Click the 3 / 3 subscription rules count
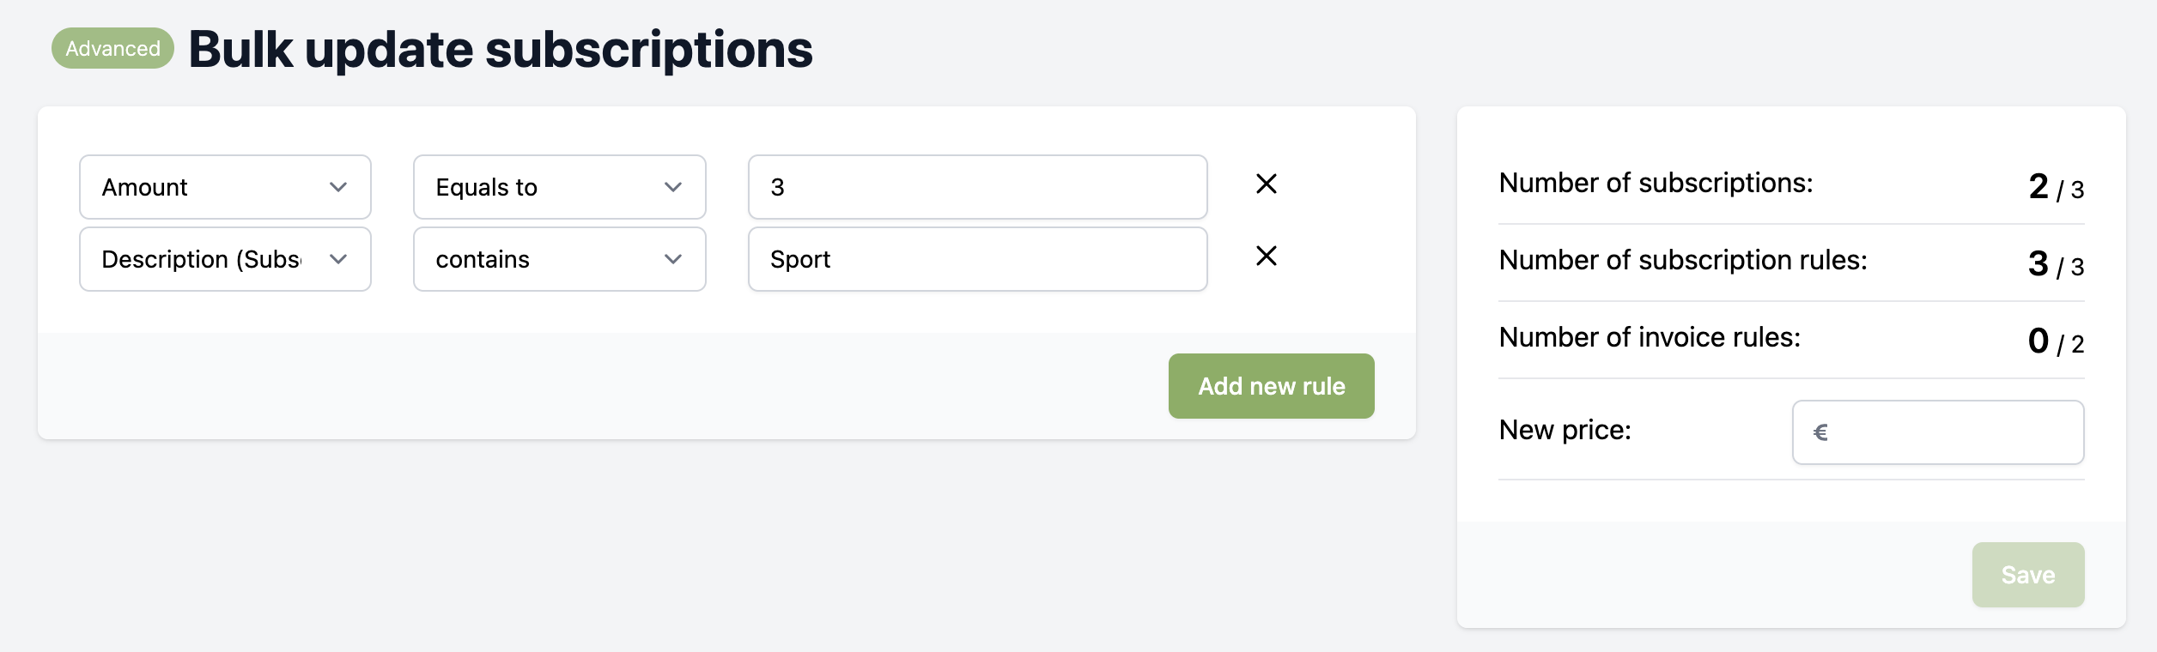This screenshot has width=2157, height=652. (x=2056, y=264)
